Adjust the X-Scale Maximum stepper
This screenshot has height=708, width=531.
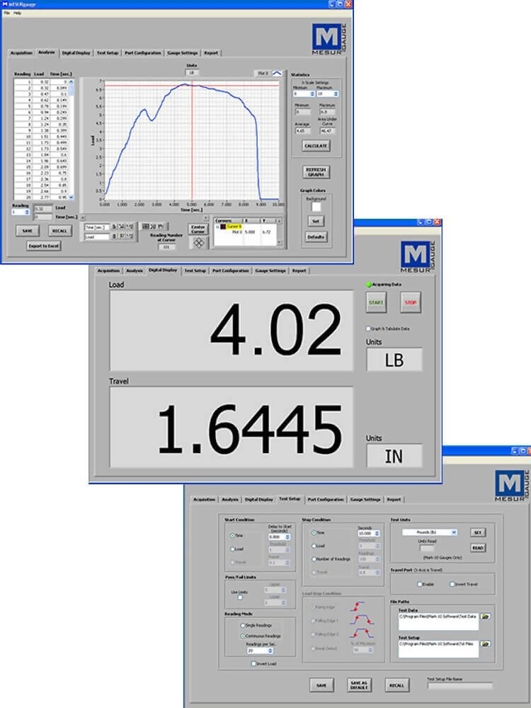point(337,93)
